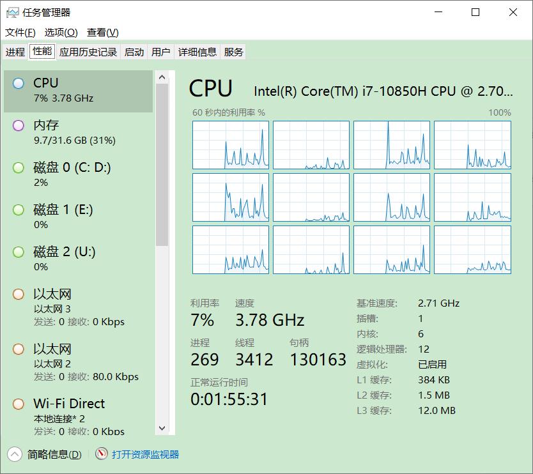This screenshot has height=474, width=533.
Task: Switch to the 详细信息 tab
Action: pyautogui.click(x=197, y=52)
